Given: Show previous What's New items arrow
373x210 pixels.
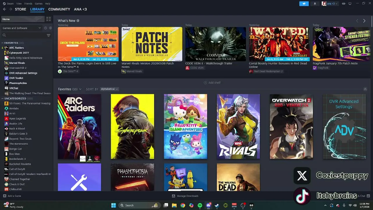Looking at the screenshot, I should coord(357,21).
